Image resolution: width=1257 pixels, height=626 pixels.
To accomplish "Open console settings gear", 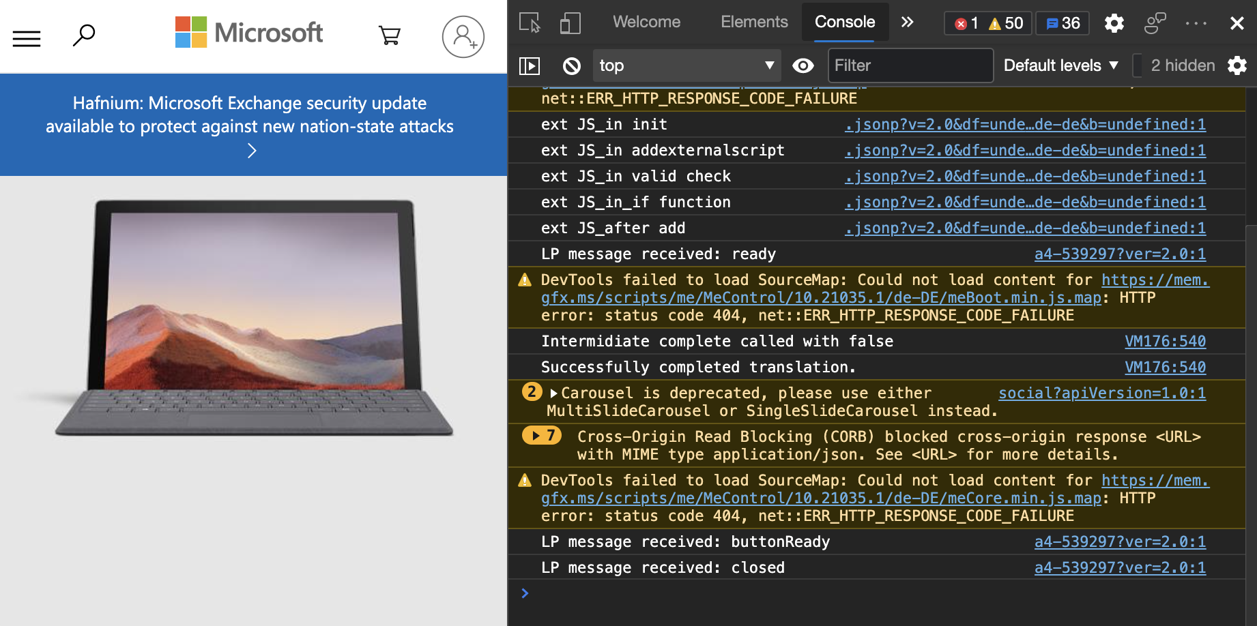I will pos(1237,65).
